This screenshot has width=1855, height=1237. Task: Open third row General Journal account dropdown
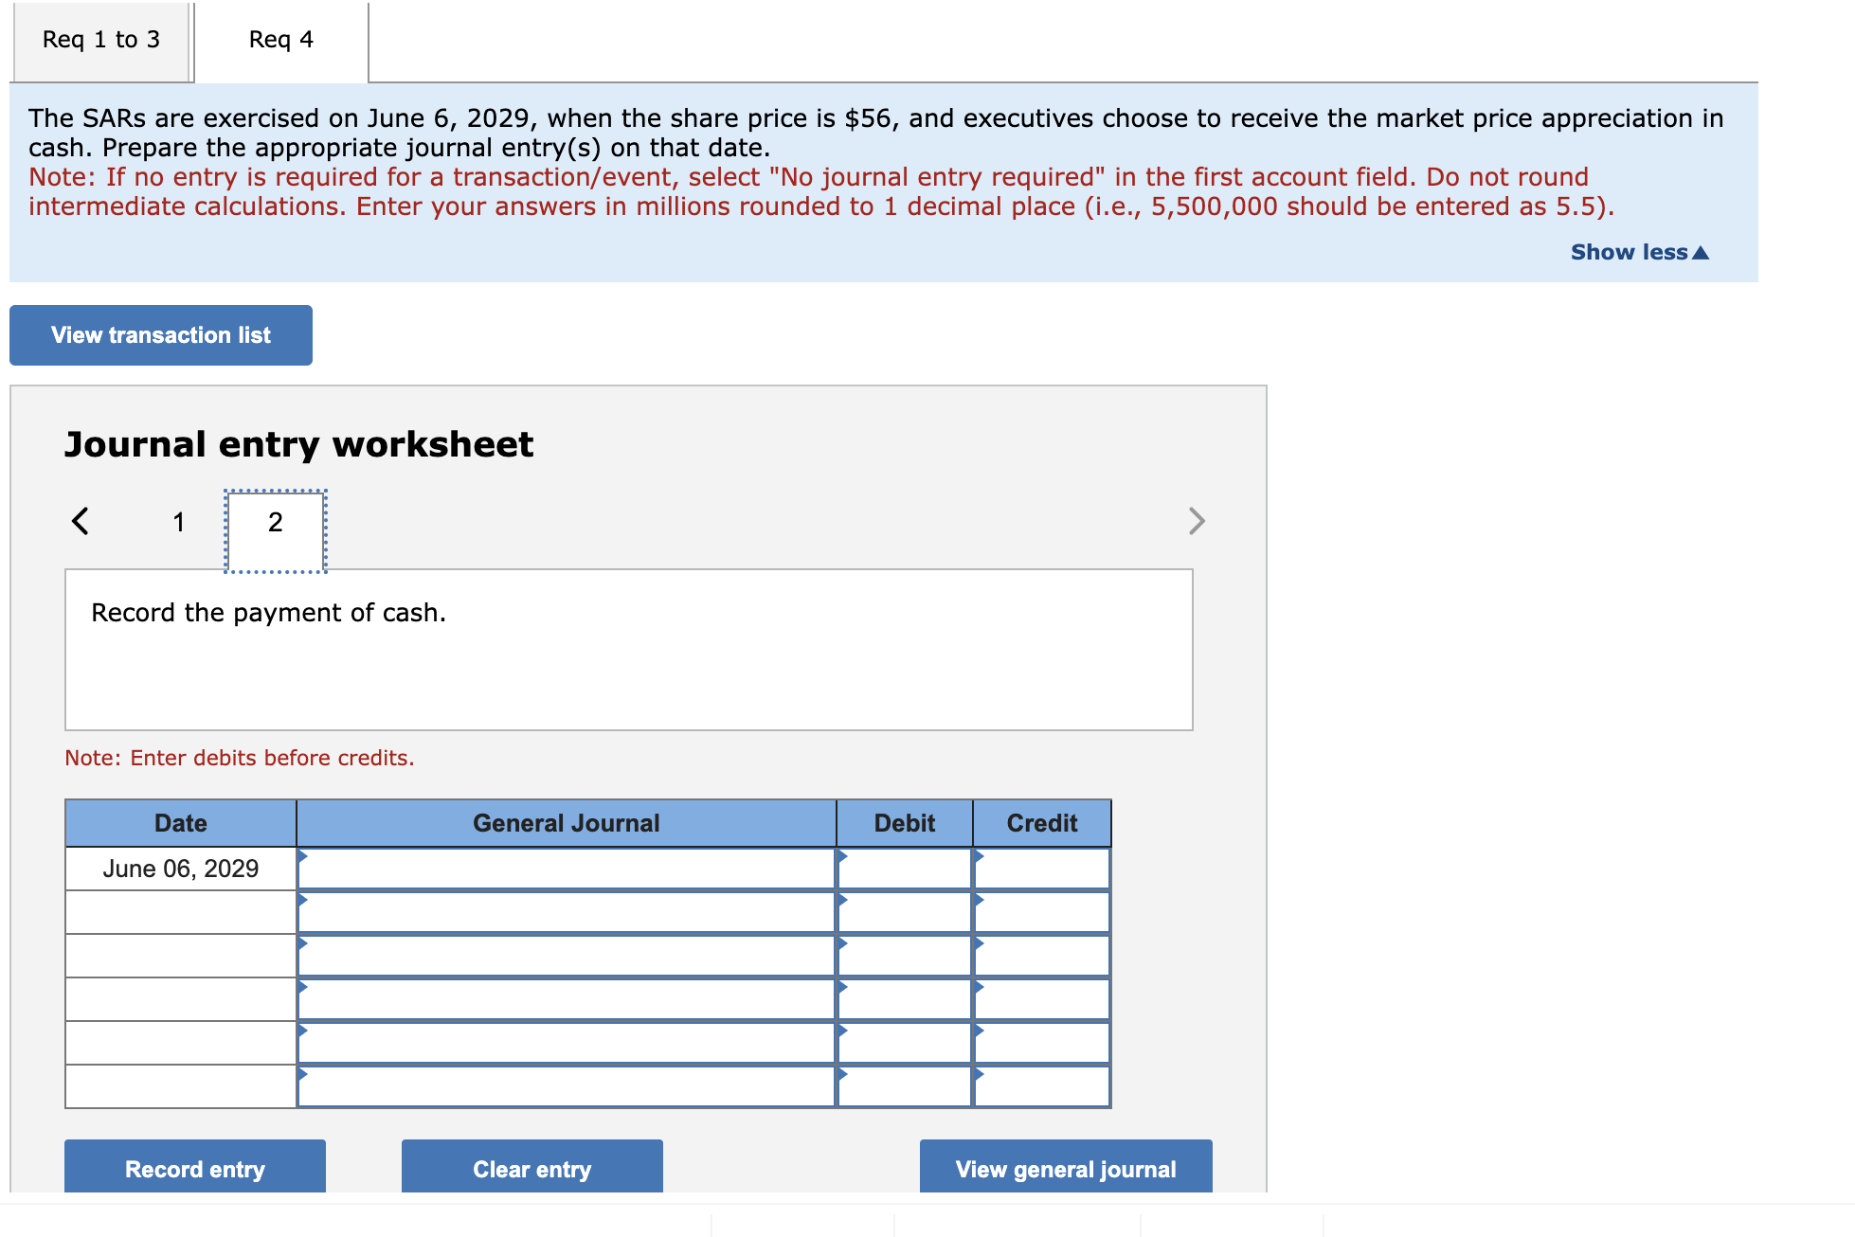tap(566, 956)
